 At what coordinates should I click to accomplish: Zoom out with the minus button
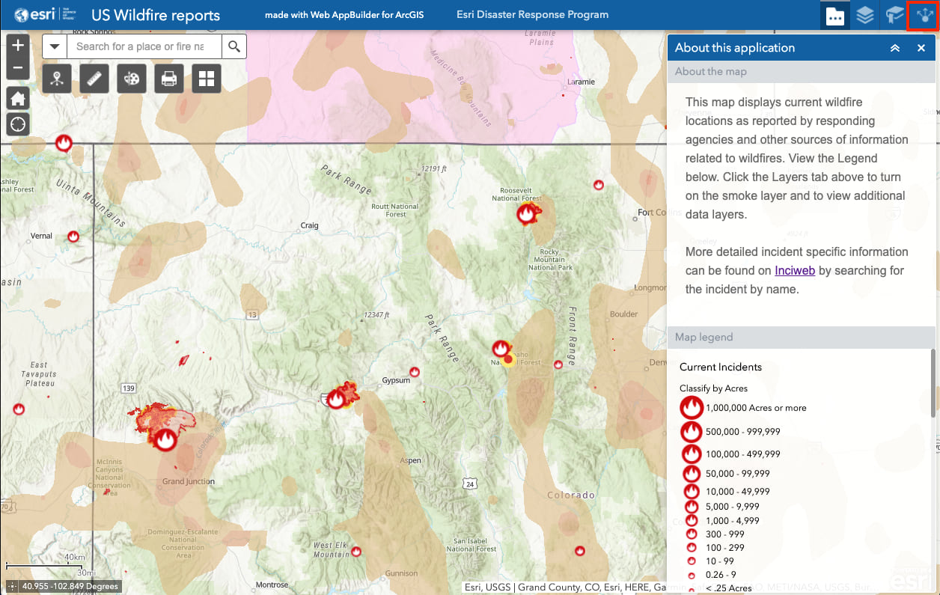click(x=18, y=68)
